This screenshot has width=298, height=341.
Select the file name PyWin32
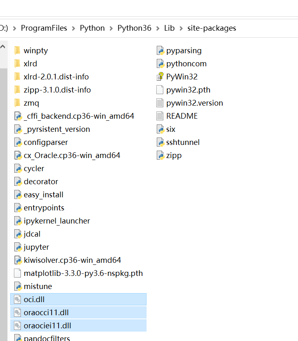tap(182, 77)
